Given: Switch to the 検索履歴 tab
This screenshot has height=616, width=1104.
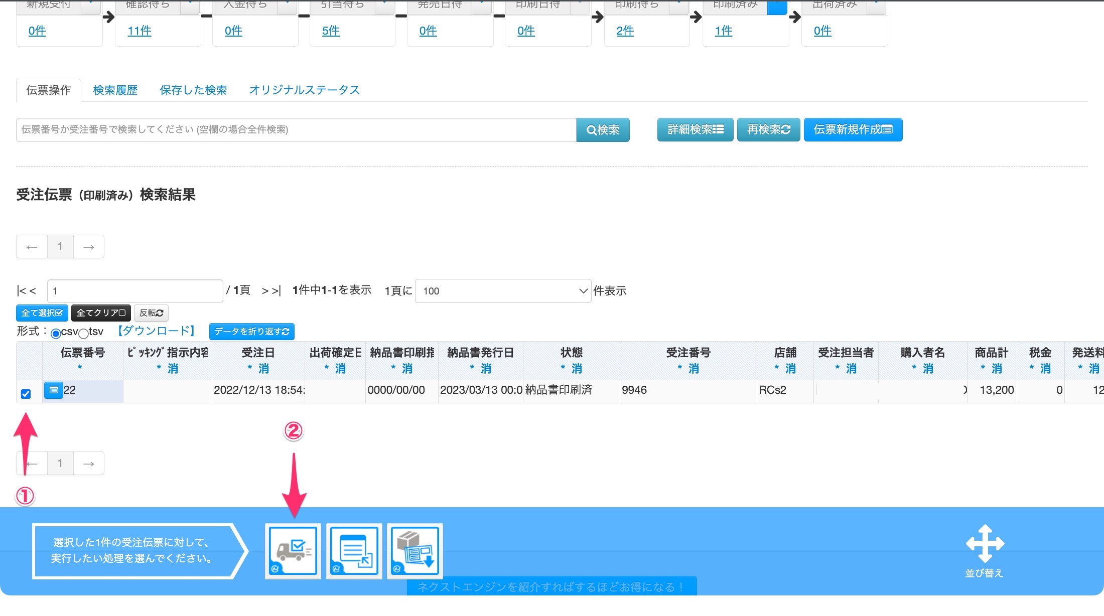Looking at the screenshot, I should pos(115,90).
